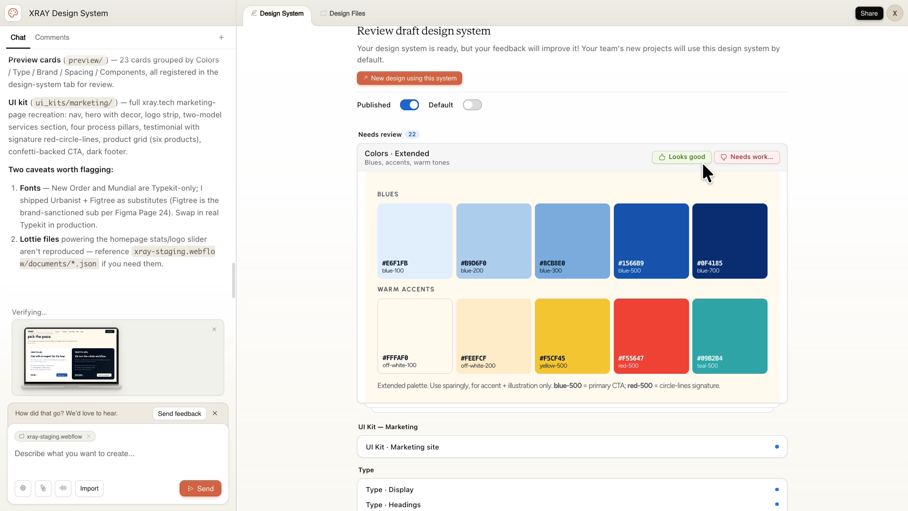908x511 pixels.
Task: Dismiss the xray-staging.webflow chip
Action: coord(88,436)
